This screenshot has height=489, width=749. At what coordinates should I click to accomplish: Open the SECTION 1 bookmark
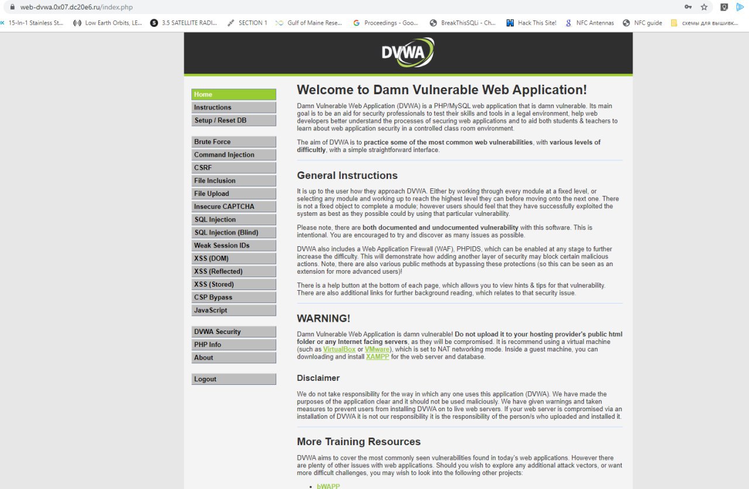[x=248, y=23]
